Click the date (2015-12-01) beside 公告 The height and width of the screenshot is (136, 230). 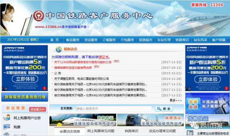pos(171,73)
